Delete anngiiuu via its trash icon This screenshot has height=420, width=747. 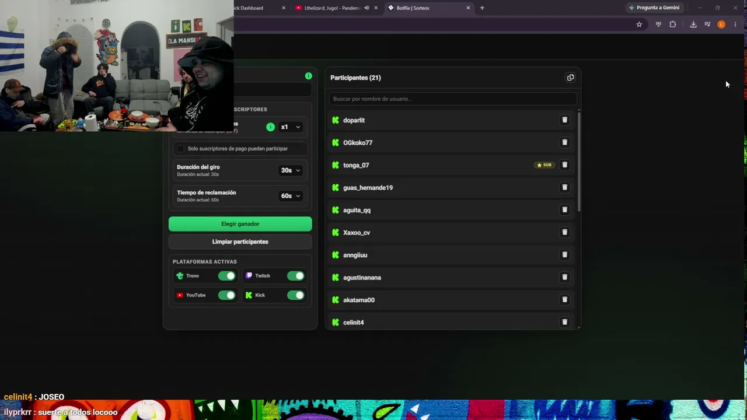(564, 255)
